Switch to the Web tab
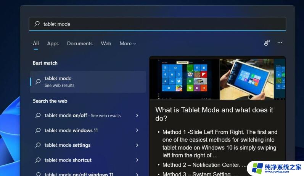 (x=106, y=43)
